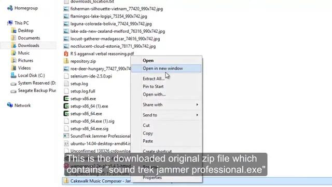Open Music in the navigation pane
The image size is (332, 187).
point(23,53)
